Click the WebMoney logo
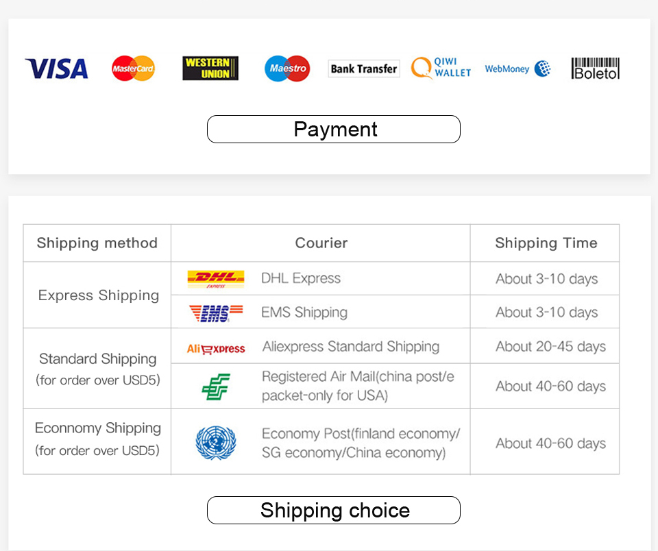Viewport: 658px width, 551px height. click(517, 69)
